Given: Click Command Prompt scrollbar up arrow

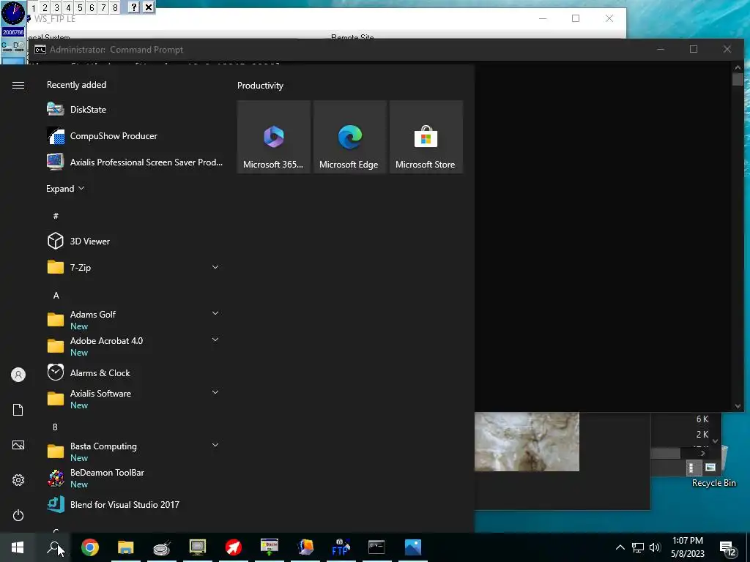Looking at the screenshot, I should [738, 67].
